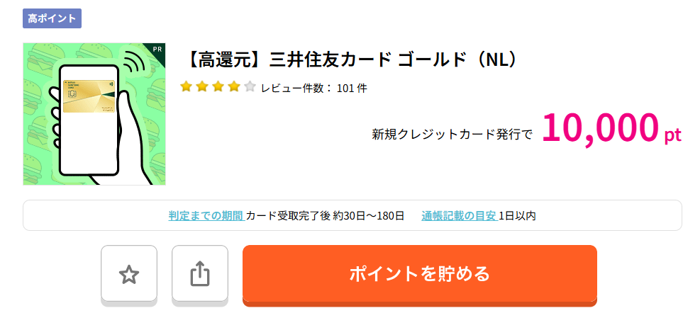Click the gold card on phone illustration
Image resolution: width=683 pixels, height=313 pixels.
click(89, 96)
